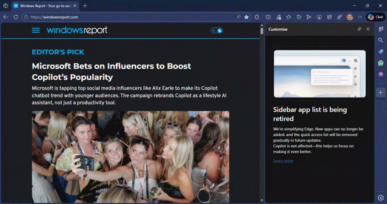Open the Favorites list dropdown

(x=288, y=17)
